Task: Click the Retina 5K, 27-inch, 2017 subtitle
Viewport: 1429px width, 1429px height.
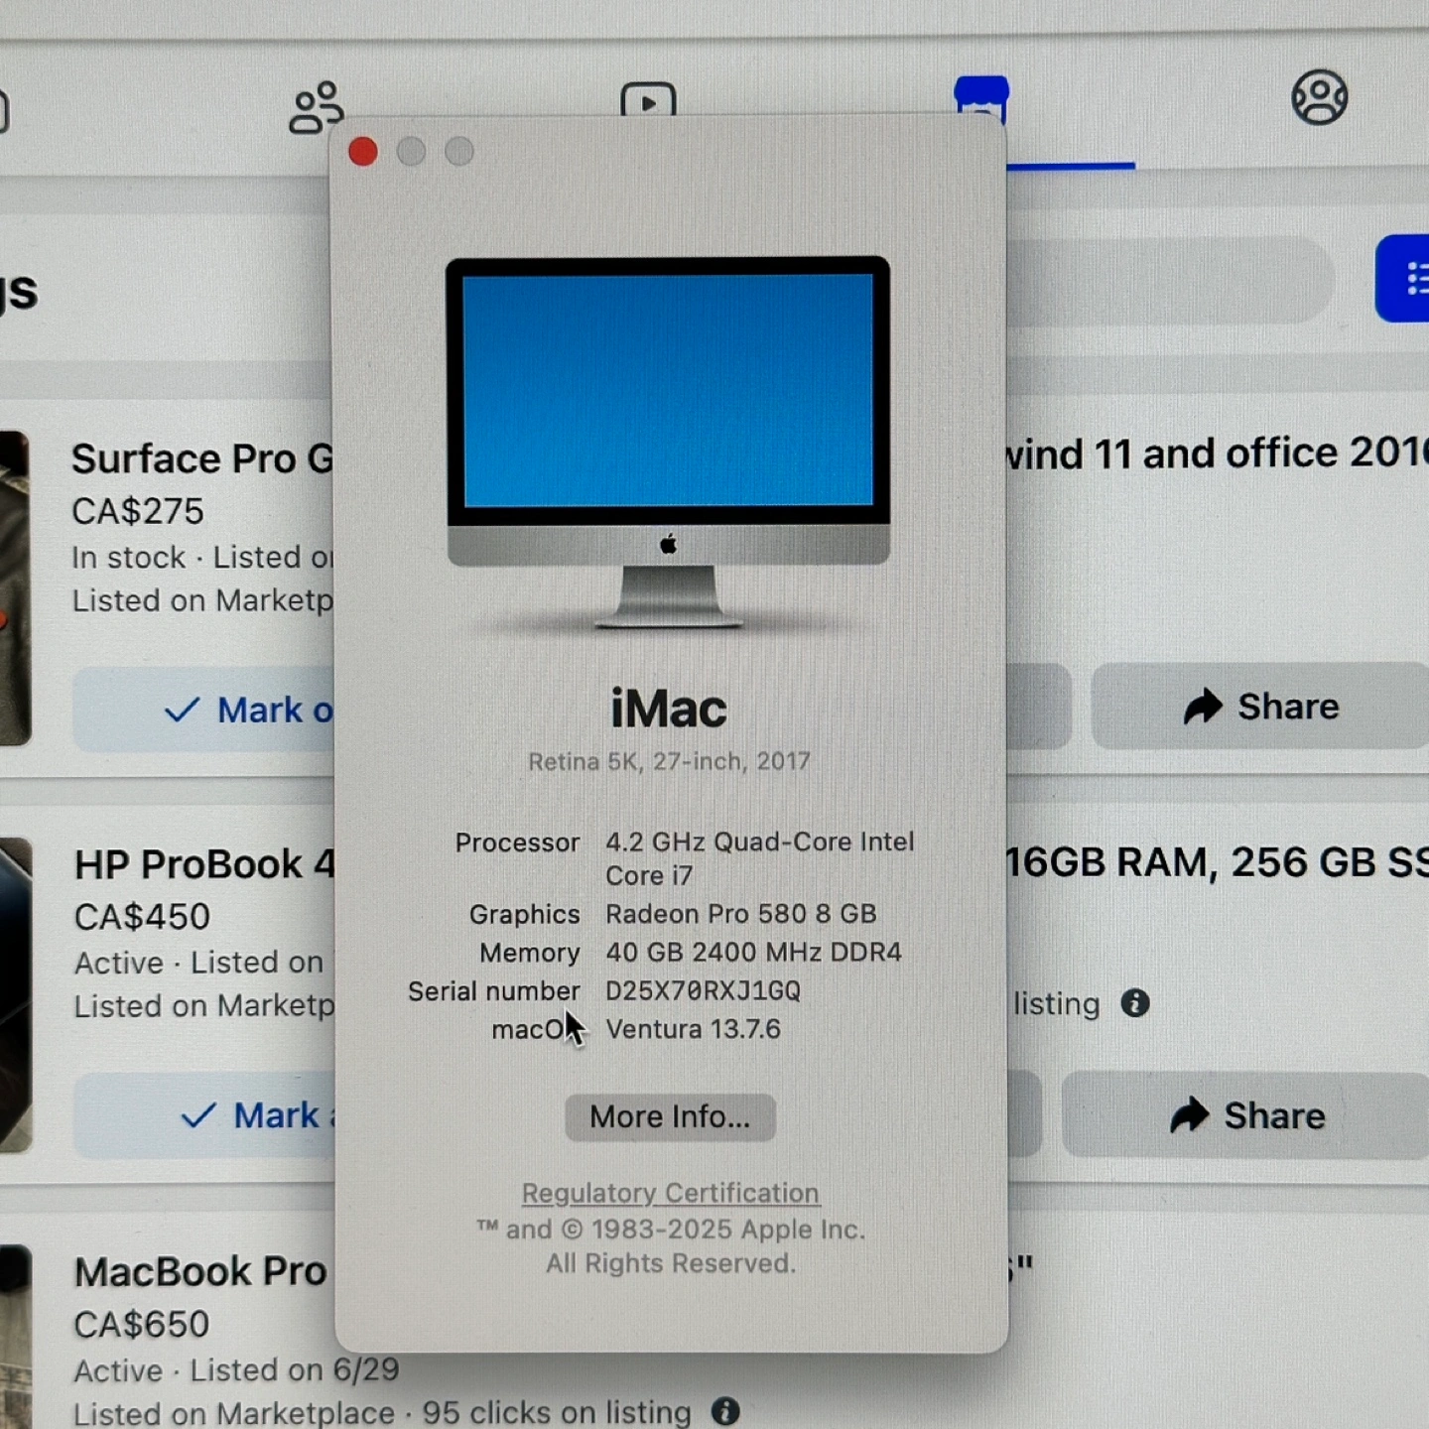Action: click(x=669, y=761)
